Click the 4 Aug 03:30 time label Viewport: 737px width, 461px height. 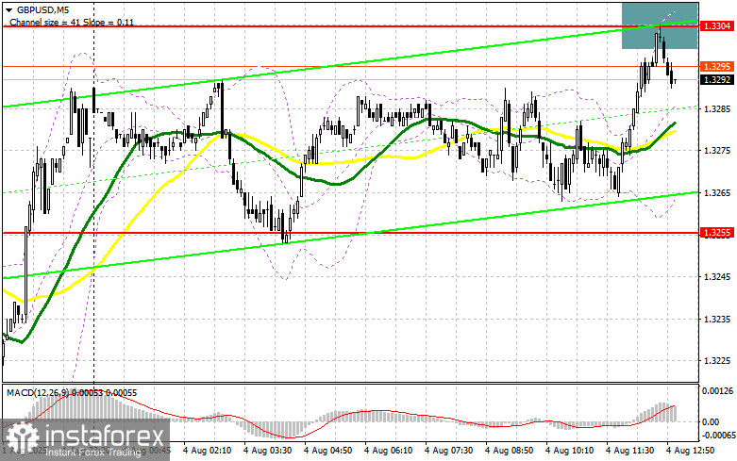point(267,451)
